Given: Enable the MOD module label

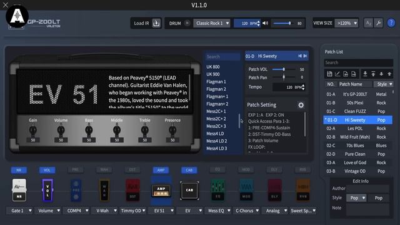Looking at the screenshot, I should (x=246, y=169).
